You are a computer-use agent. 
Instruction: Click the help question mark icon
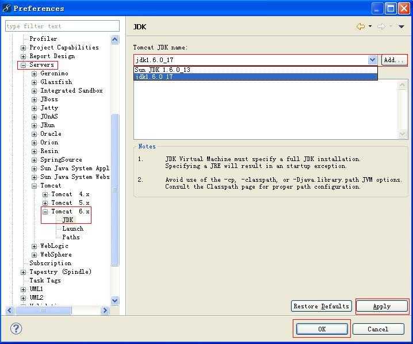(16, 328)
